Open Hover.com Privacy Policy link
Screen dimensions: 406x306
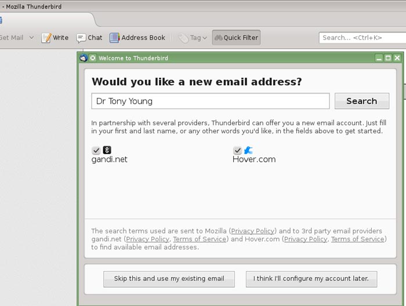click(x=306, y=239)
